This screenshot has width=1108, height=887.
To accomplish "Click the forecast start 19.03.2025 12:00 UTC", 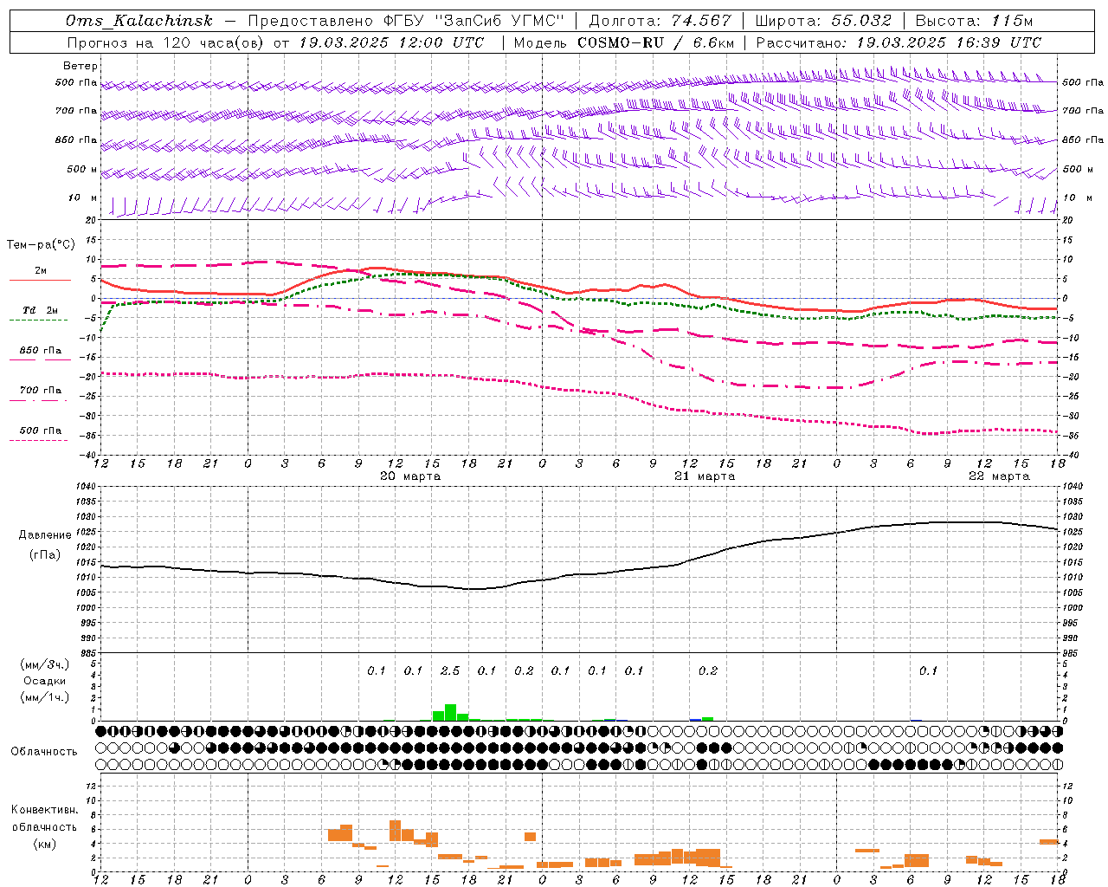I will (x=391, y=42).
